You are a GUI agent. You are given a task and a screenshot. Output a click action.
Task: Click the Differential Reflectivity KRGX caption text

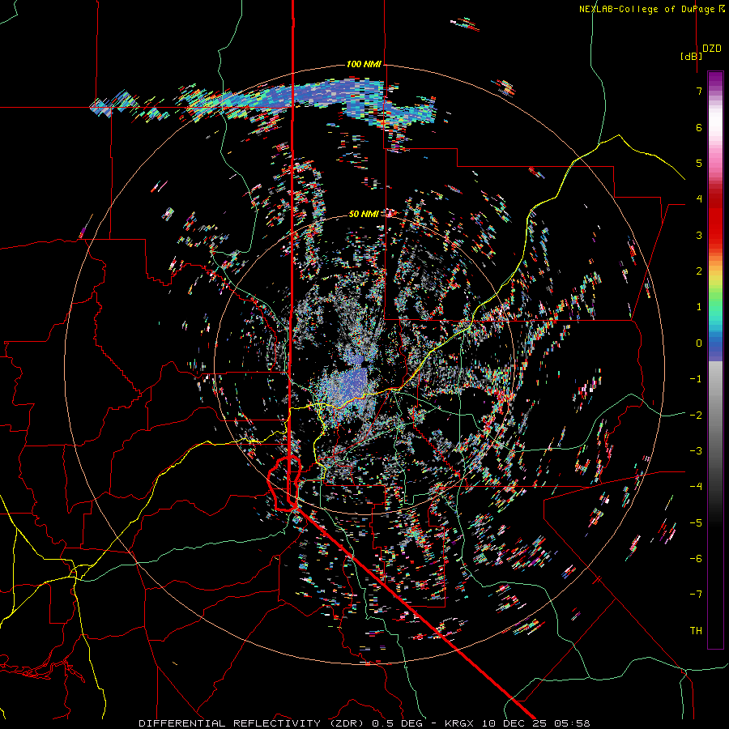(364, 723)
